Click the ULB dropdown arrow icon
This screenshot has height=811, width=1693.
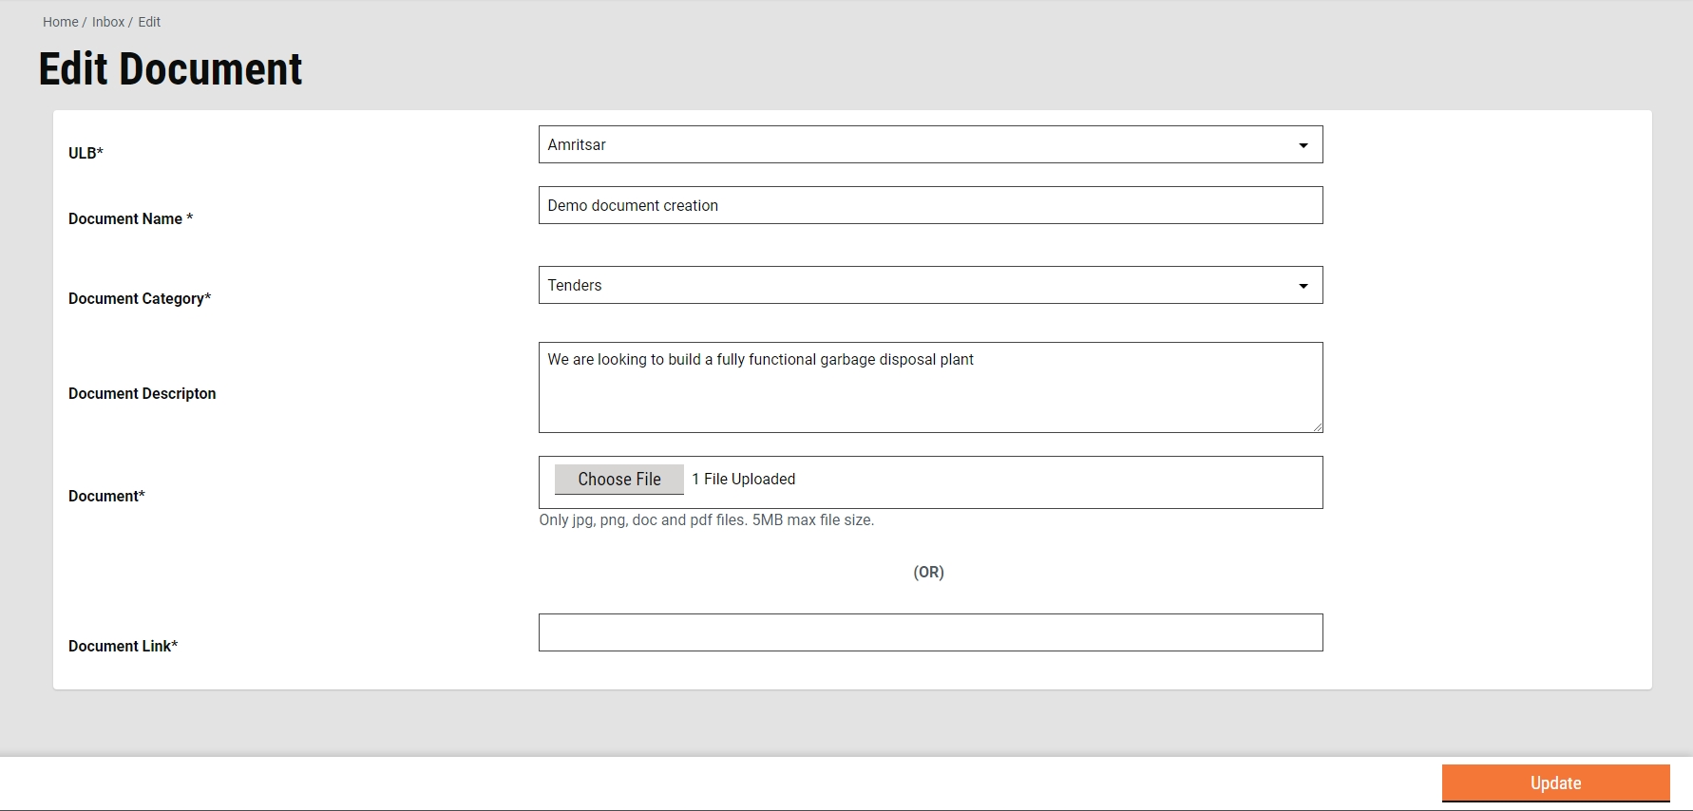1303,145
